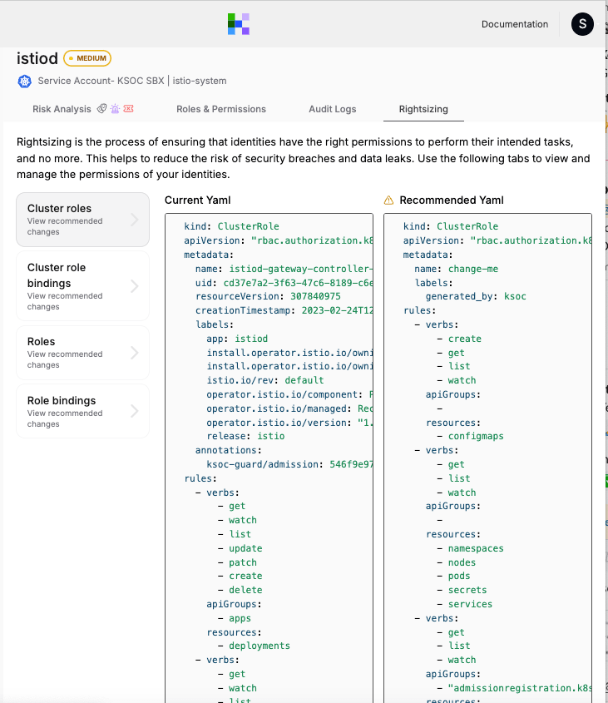Viewport: 608px width, 703px height.
Task: Click the 'patch' verb in Current Yaml
Action: pyautogui.click(x=243, y=562)
